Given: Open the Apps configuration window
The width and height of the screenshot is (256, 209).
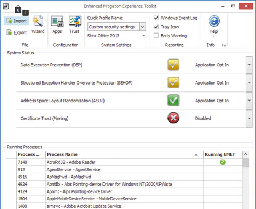Looking at the screenshot, I should point(57,25).
